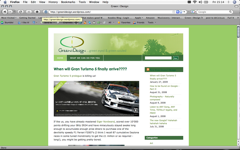The width and height of the screenshot is (240, 150).
Task: Go to the Firefox home page icon
Action: 37,12
